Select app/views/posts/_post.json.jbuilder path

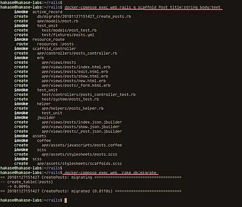point(82,131)
